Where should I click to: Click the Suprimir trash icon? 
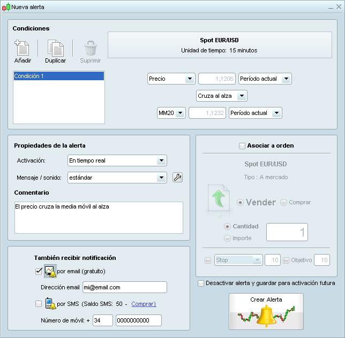click(x=91, y=48)
